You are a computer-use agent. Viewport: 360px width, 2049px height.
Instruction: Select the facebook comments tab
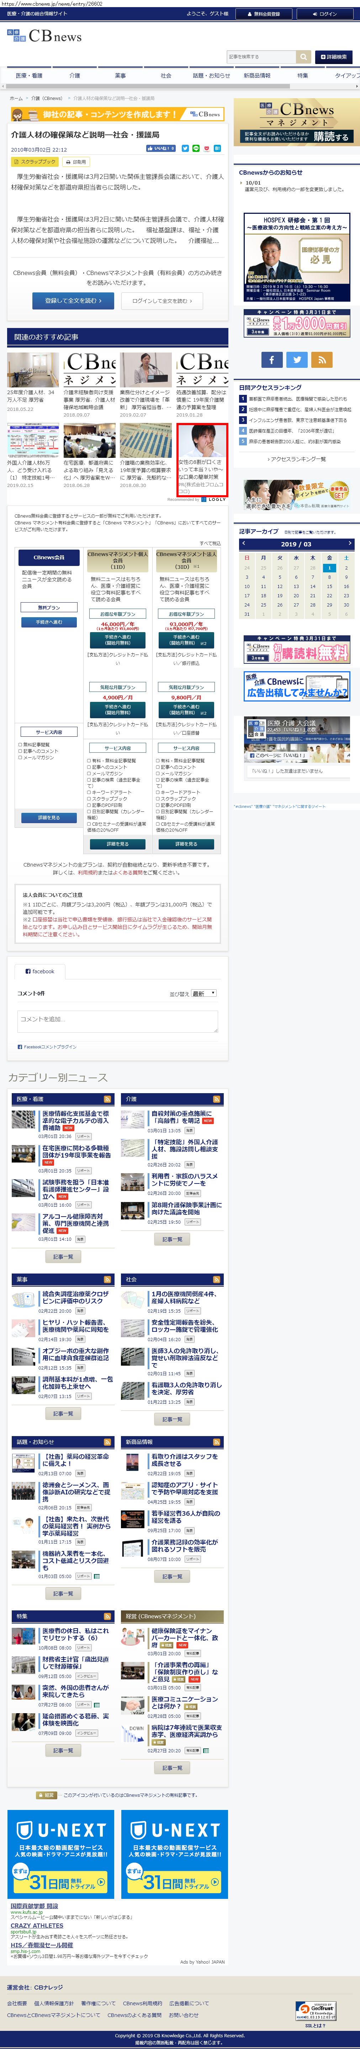click(41, 971)
